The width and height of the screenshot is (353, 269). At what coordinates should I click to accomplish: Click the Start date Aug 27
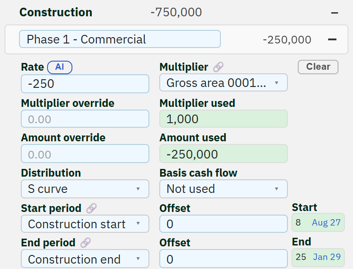click(x=326, y=223)
